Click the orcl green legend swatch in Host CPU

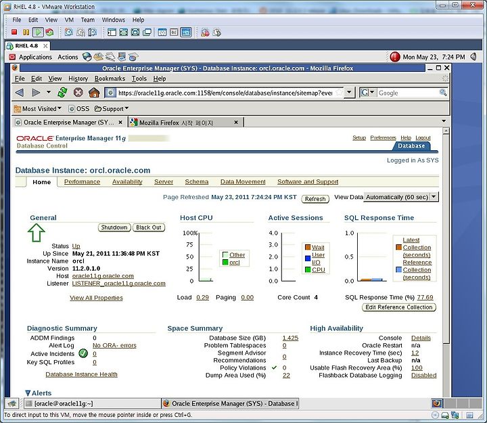pos(225,263)
